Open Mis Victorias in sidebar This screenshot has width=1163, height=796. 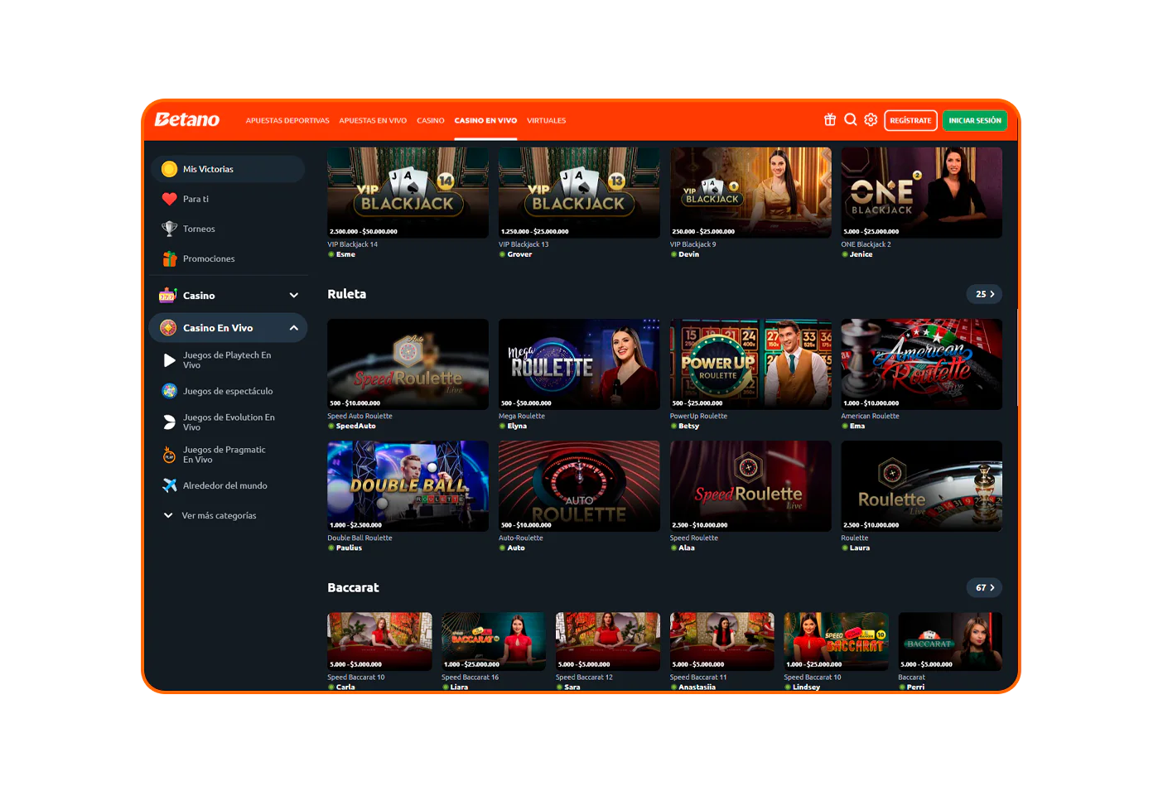[x=228, y=169]
